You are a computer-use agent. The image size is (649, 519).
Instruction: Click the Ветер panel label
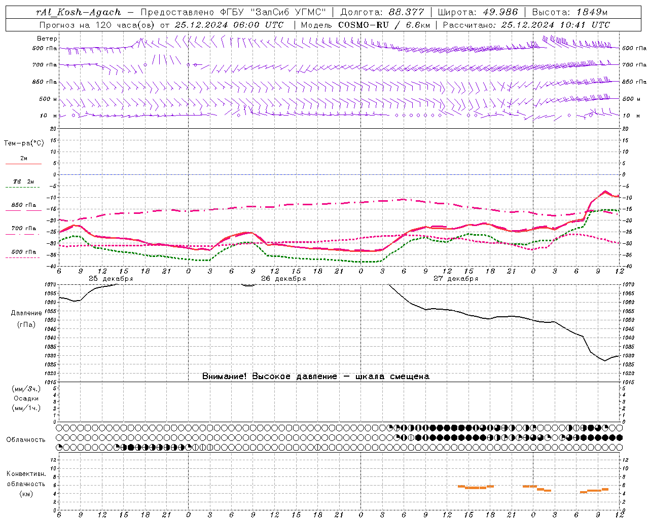coord(47,39)
